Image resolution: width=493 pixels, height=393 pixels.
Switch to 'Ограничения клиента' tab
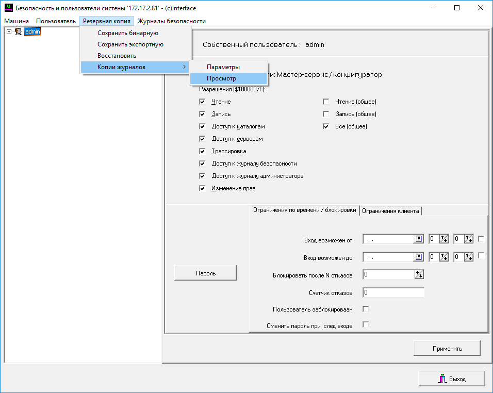point(391,210)
